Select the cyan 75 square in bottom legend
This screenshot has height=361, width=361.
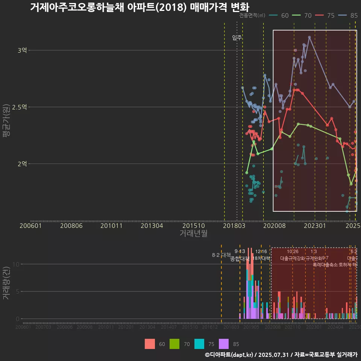(199, 344)
